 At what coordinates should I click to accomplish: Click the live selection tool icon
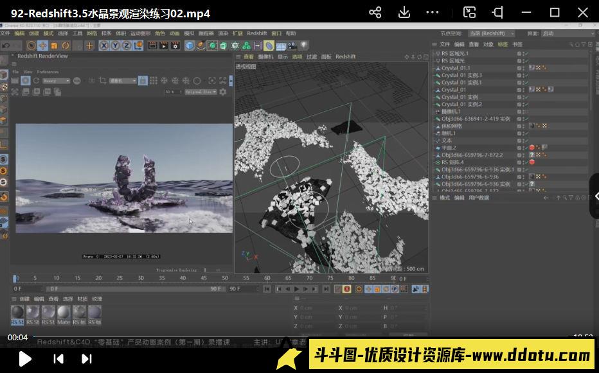coord(31,46)
